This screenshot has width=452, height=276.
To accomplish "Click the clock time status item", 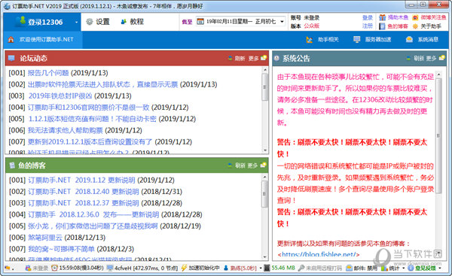I will click(77, 268).
